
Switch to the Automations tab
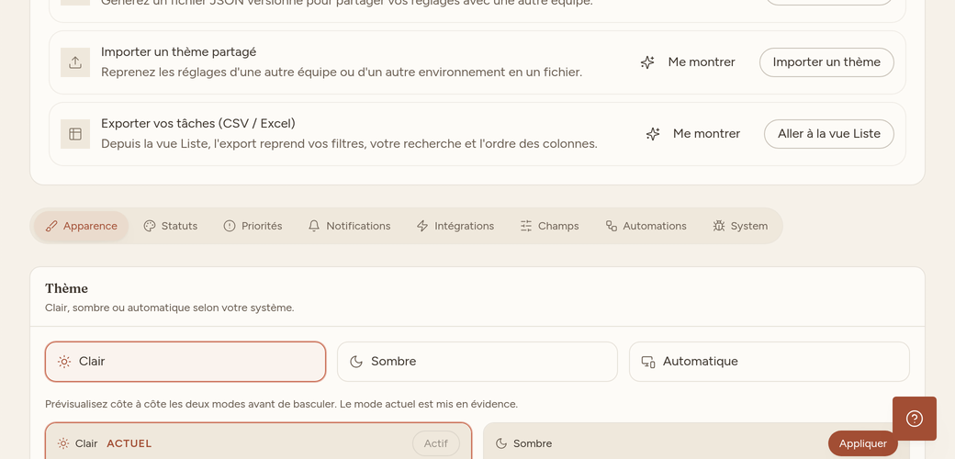646,226
